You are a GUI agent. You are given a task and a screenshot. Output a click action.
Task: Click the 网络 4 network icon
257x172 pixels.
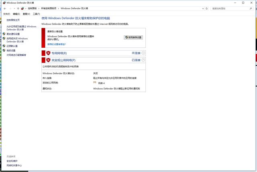(95, 83)
